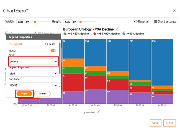Toggle the legend Show switch
Screen dimensions: 180x134
53,51
